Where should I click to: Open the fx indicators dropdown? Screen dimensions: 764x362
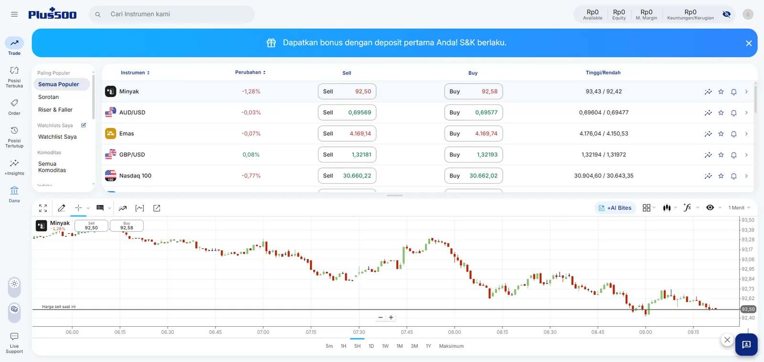691,208
